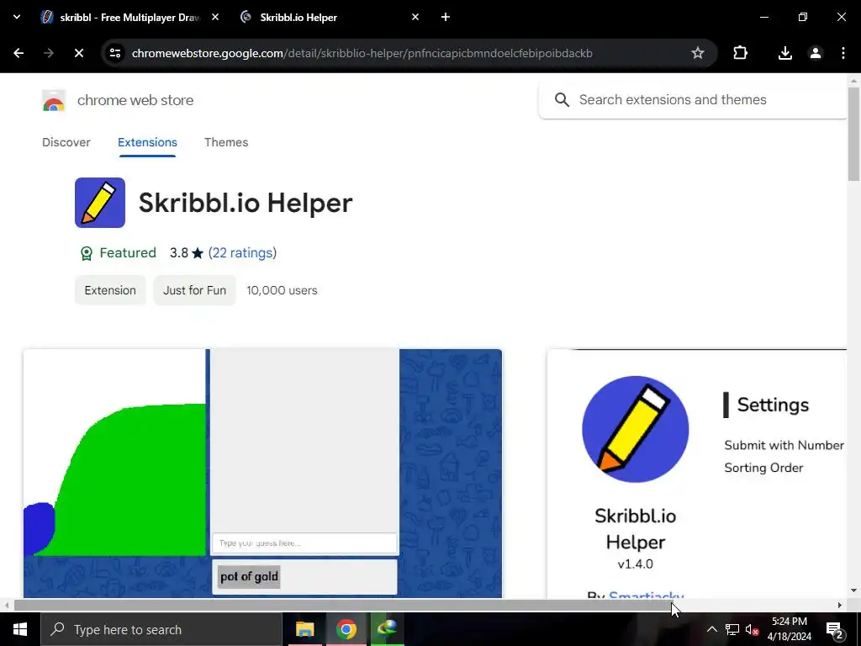Viewport: 861px width, 646px height.
Task: Bookmark this page with the star icon
Action: [x=697, y=53]
